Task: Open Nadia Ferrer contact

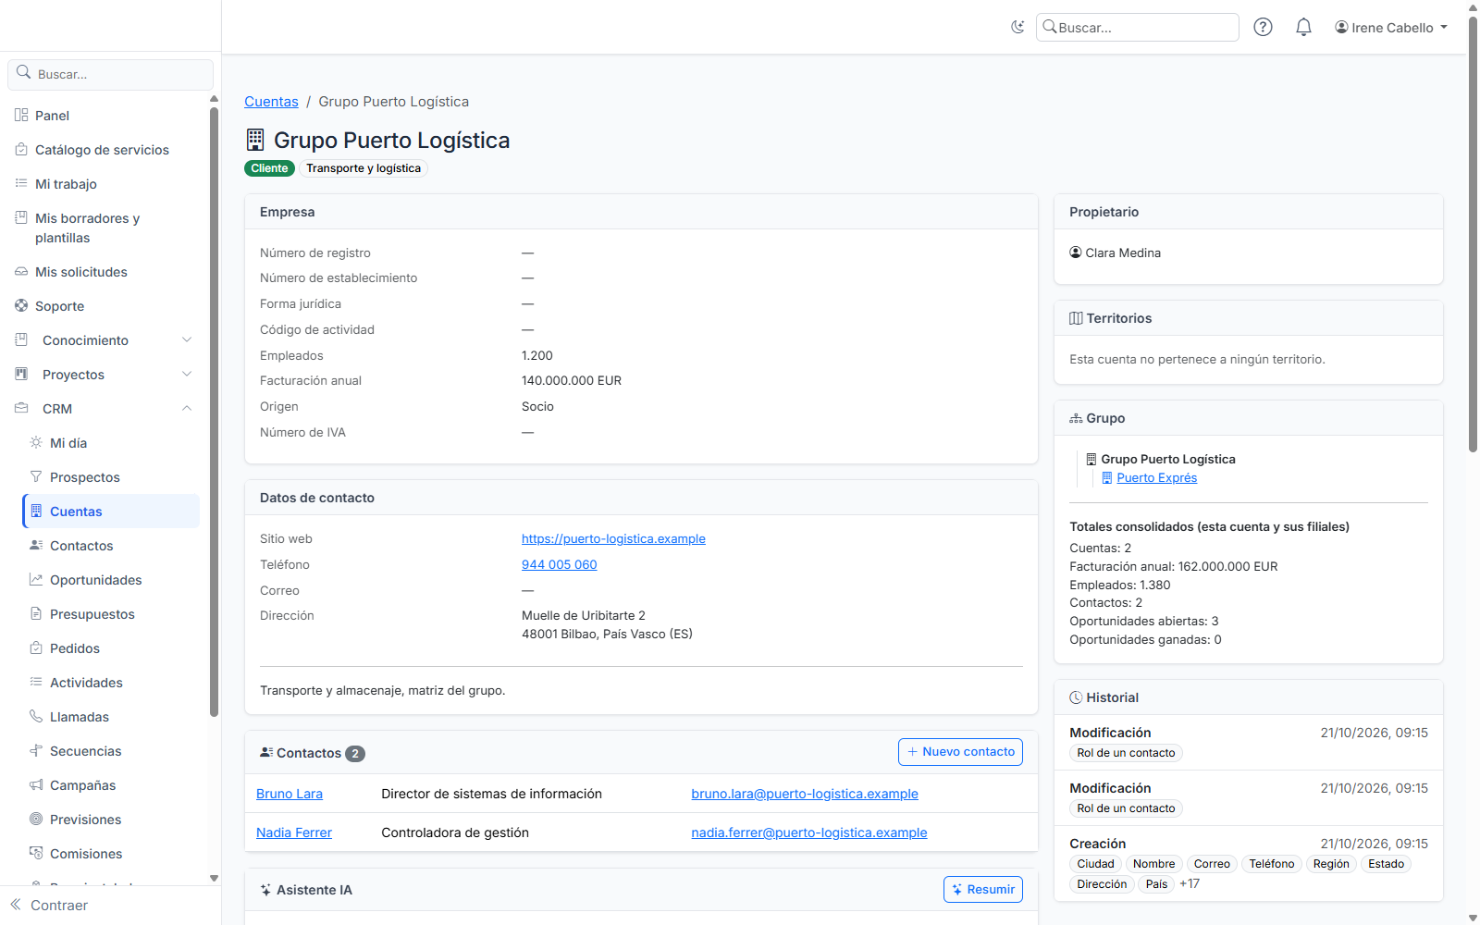Action: [x=294, y=833]
